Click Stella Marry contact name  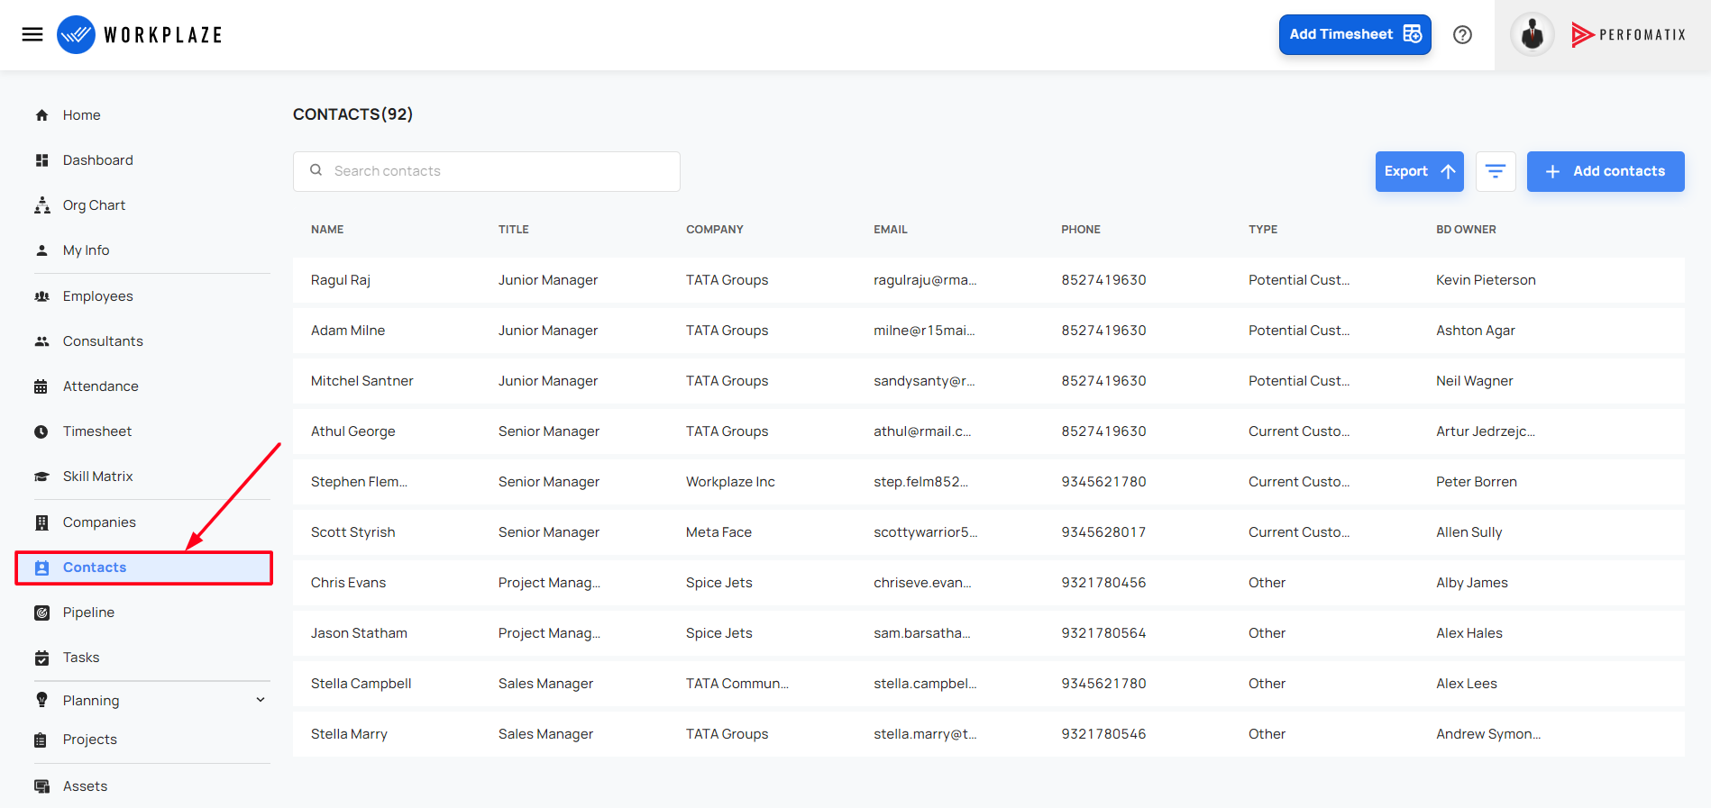coord(349,734)
